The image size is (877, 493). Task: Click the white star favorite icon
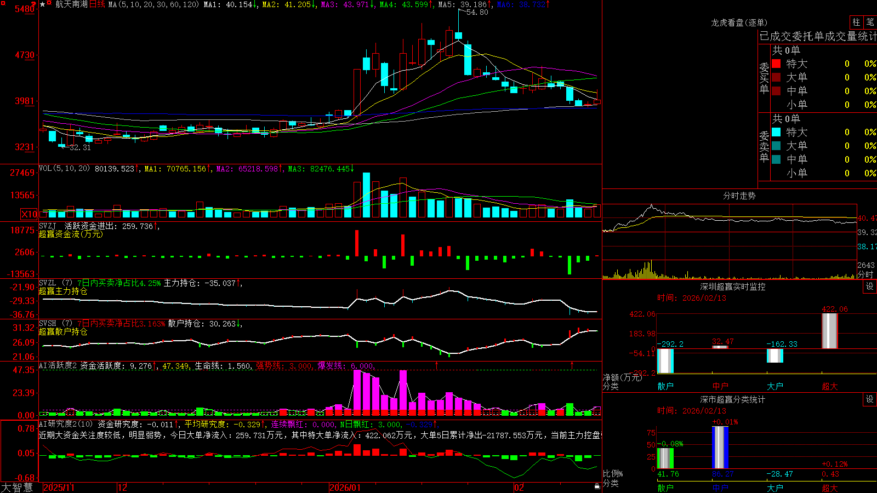[x=43, y=4]
